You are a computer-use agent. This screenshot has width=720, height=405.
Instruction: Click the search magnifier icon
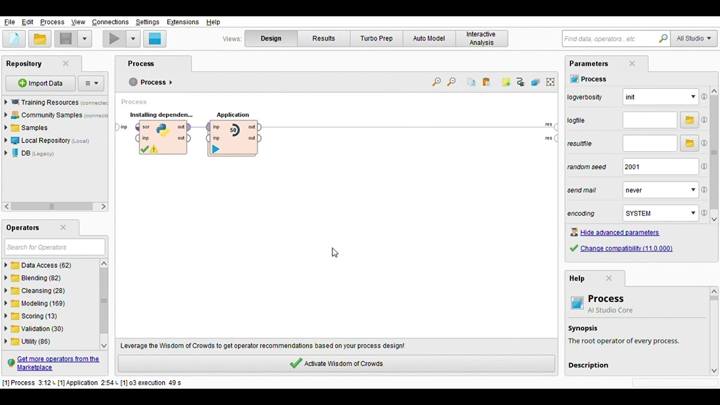pos(663,38)
